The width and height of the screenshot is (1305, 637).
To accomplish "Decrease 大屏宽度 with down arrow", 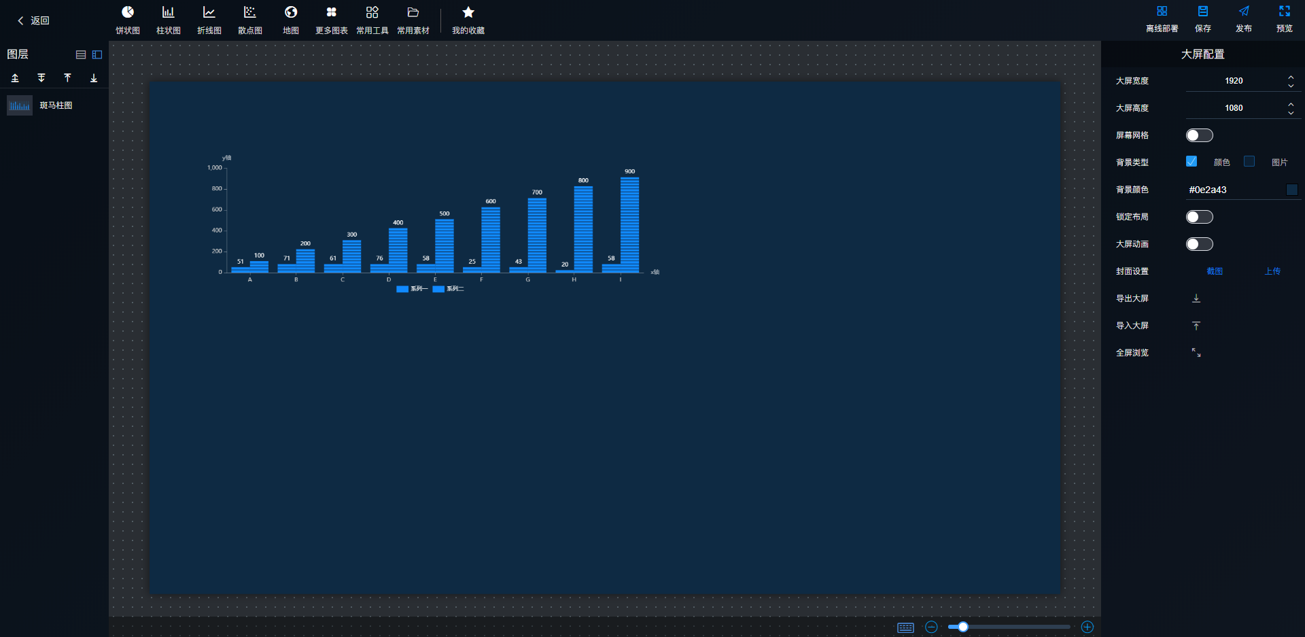I will point(1291,86).
